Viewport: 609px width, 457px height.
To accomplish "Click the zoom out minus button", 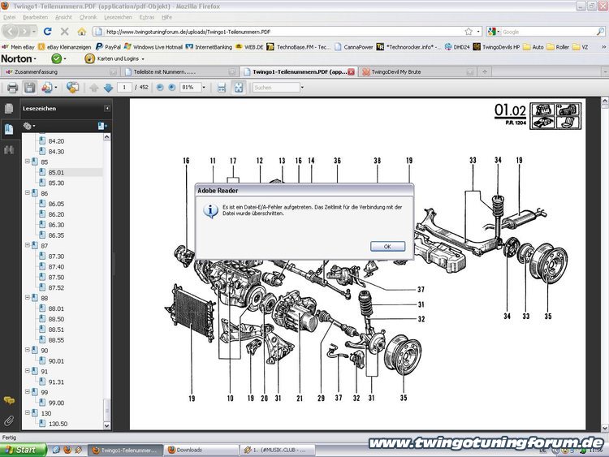I will [x=159, y=87].
